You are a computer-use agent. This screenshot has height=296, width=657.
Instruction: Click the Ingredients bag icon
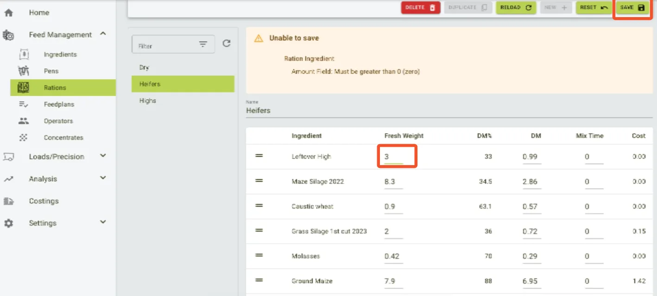click(24, 55)
